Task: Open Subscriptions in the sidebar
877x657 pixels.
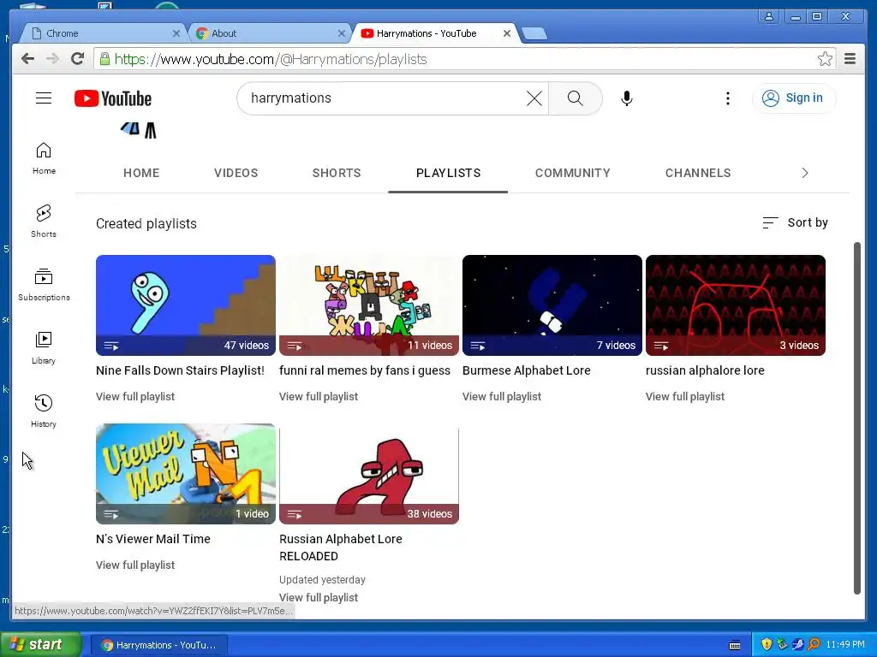Action: coord(44,284)
